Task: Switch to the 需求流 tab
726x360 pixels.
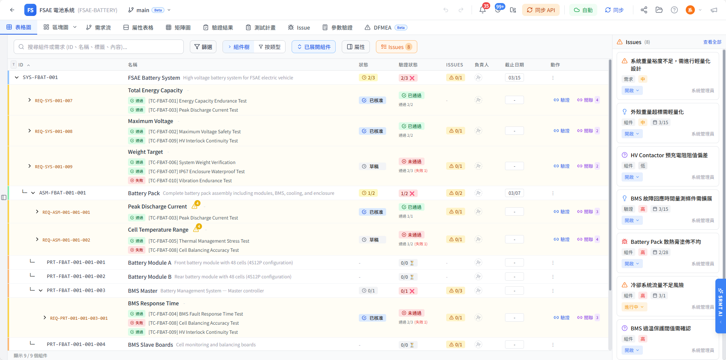Action: tap(98, 28)
